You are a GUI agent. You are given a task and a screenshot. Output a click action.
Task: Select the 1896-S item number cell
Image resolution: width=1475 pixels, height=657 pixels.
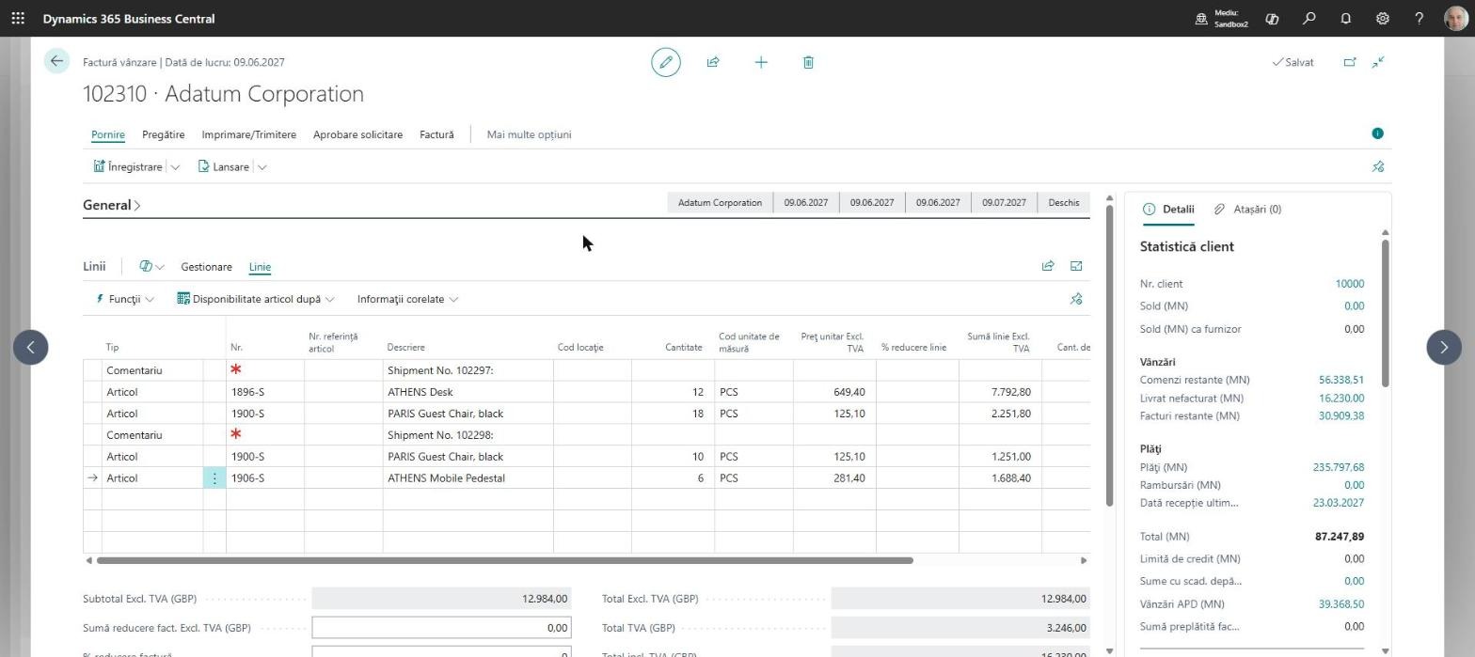pos(265,392)
